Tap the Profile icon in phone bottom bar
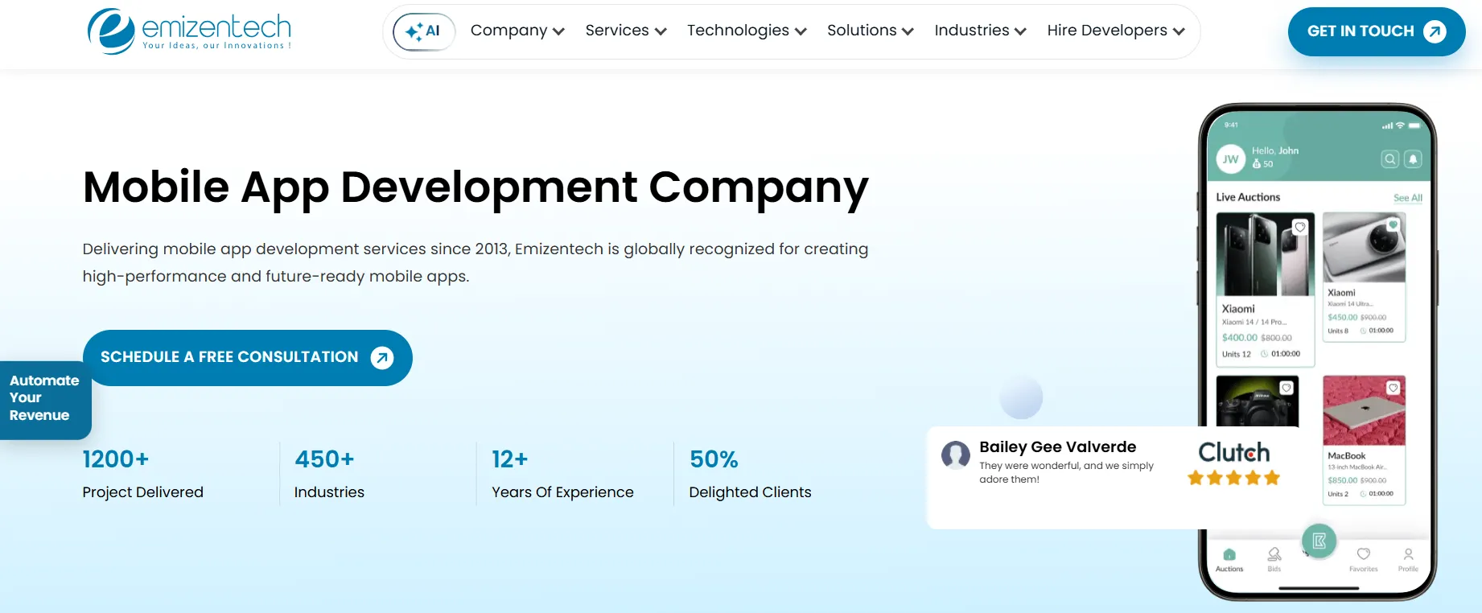The width and height of the screenshot is (1482, 613). coord(1408,556)
